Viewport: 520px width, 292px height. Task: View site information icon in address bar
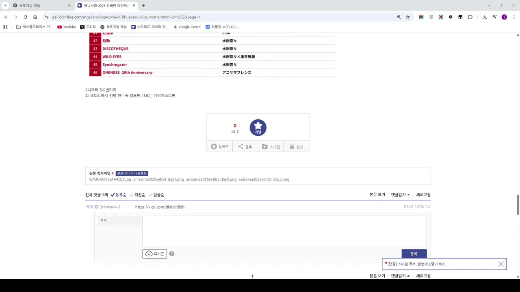[x=47, y=17]
